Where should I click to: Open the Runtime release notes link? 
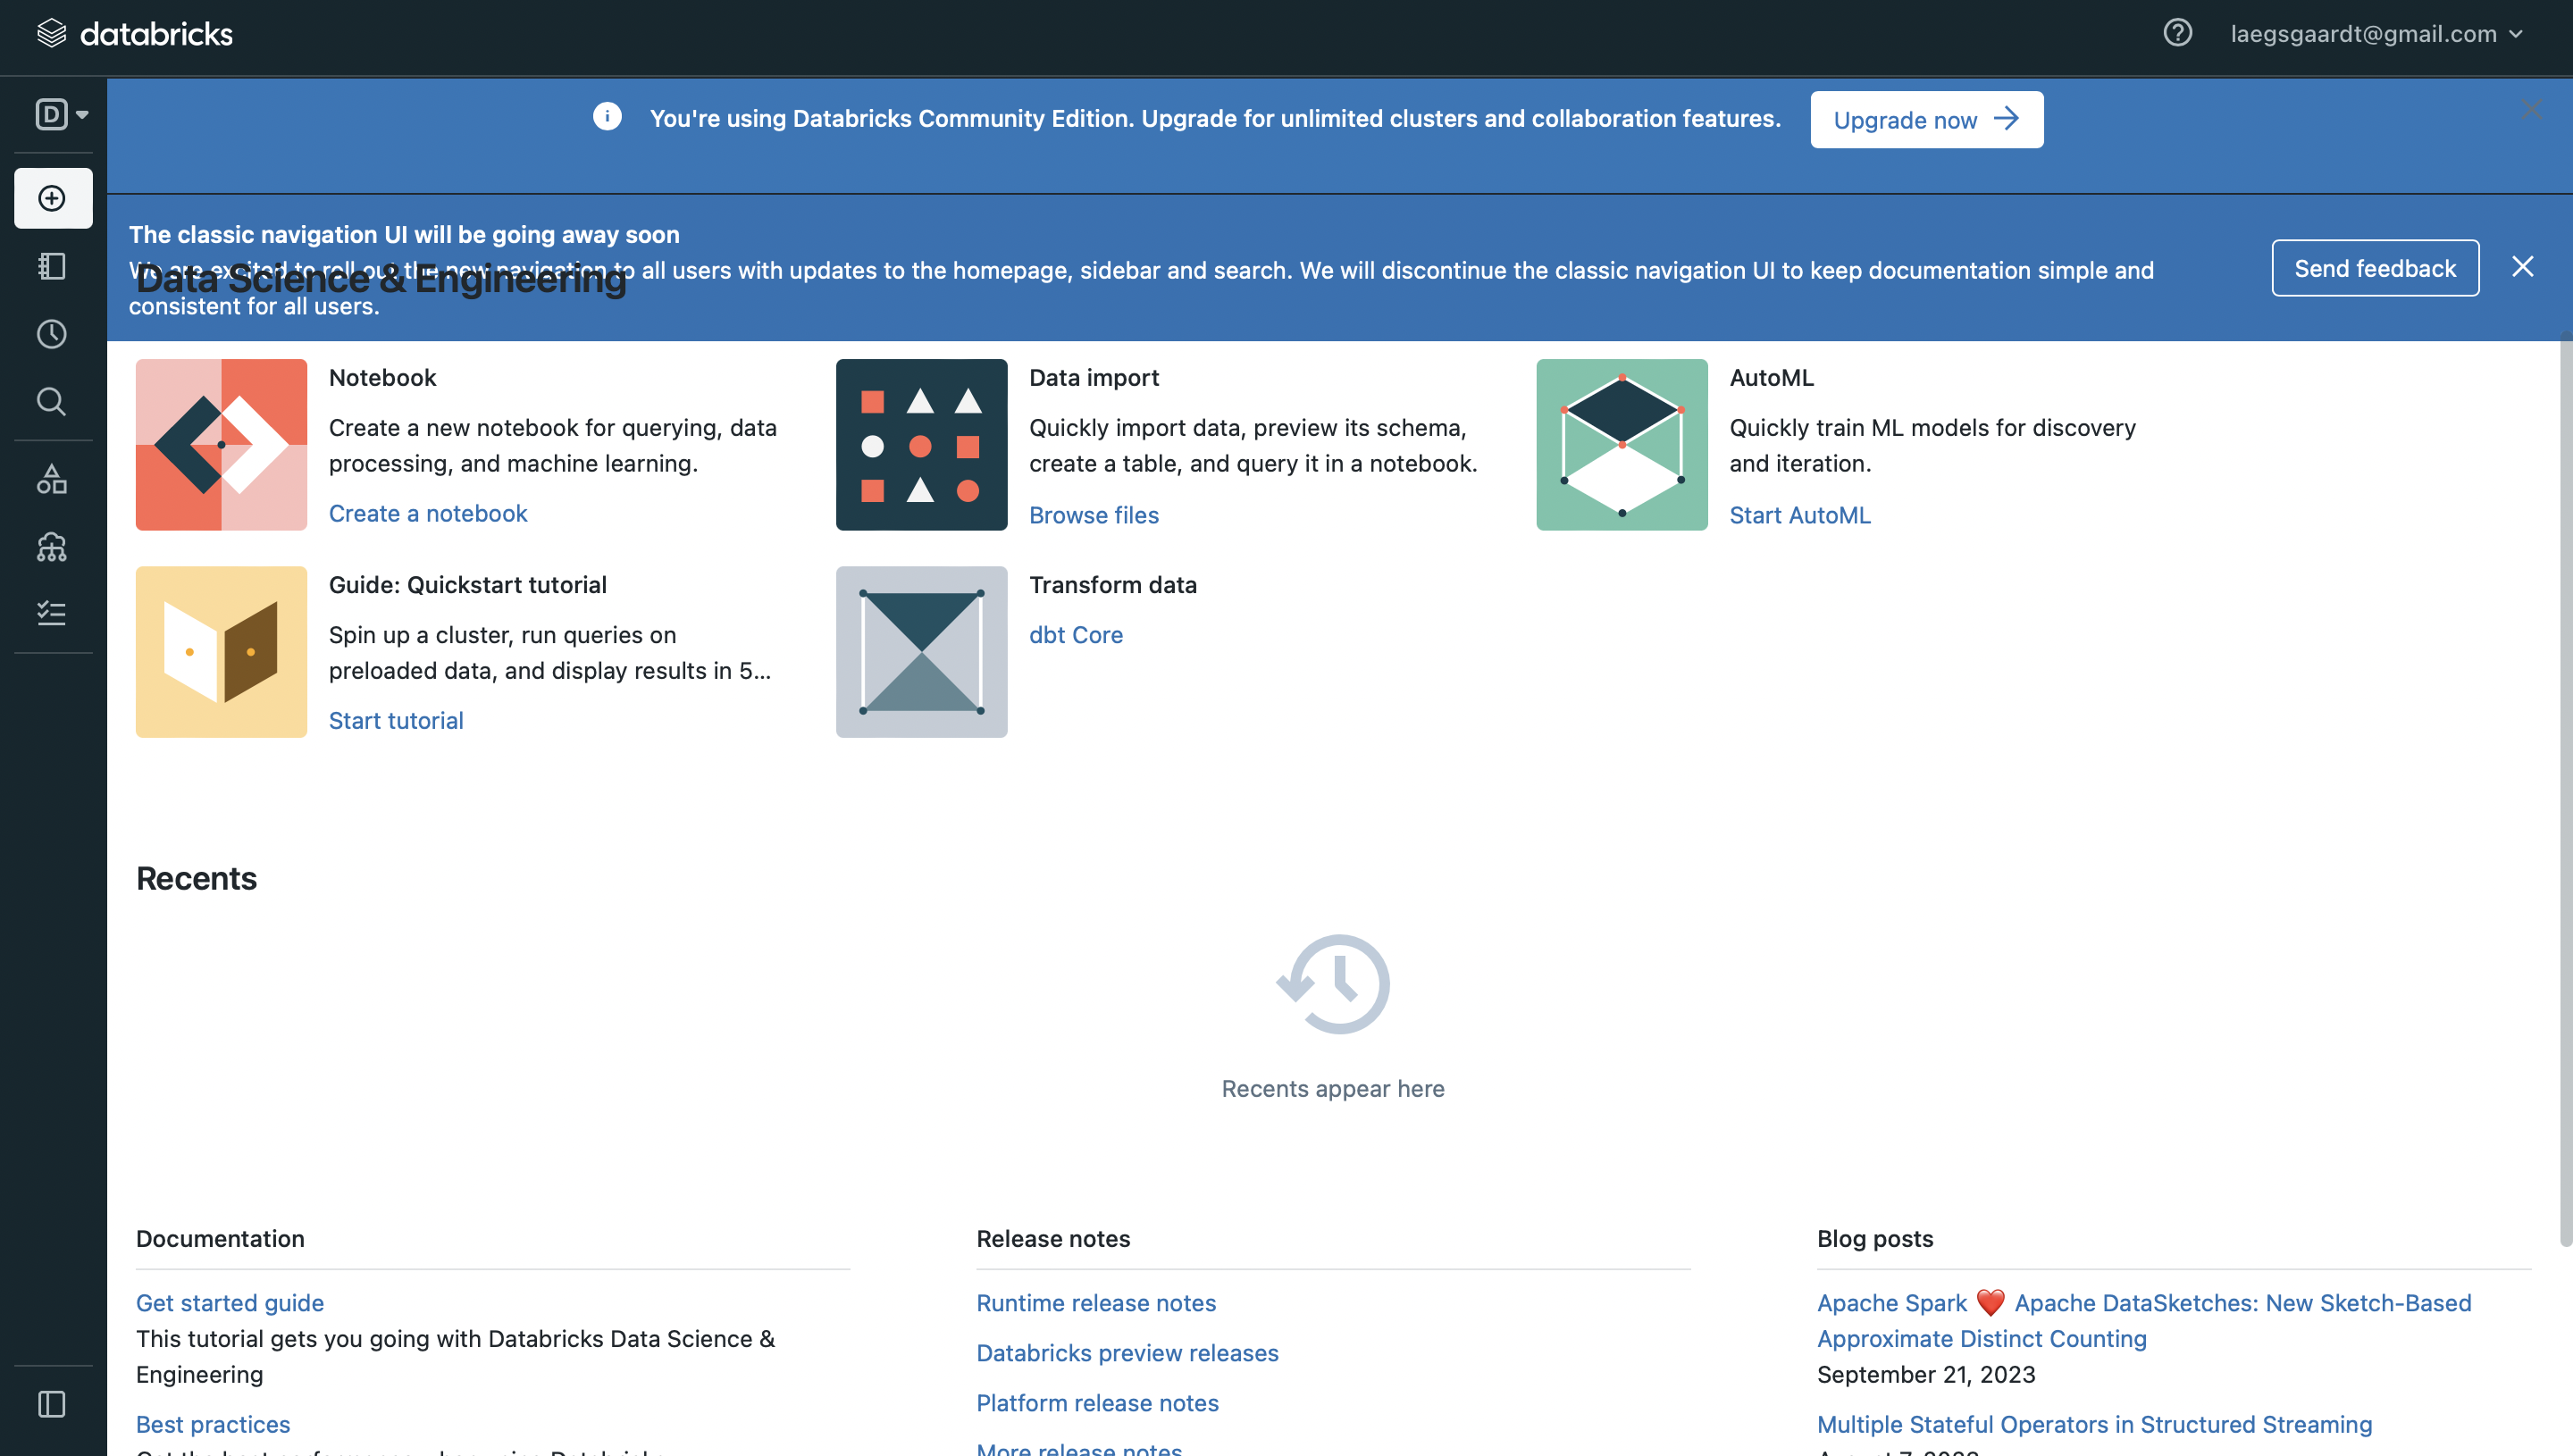coord(1096,1303)
